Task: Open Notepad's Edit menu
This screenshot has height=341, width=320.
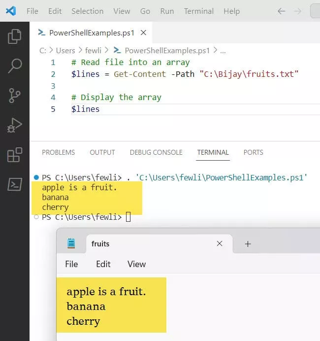Action: coord(103,264)
